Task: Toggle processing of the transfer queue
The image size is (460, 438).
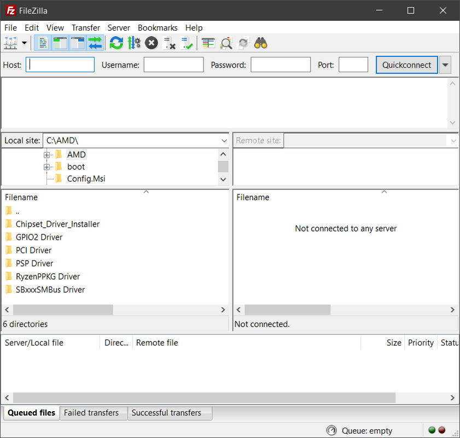Action: coord(134,43)
